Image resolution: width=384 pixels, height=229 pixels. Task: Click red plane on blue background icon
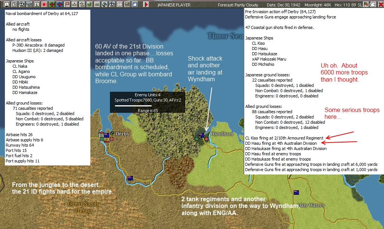[x=59, y=5]
